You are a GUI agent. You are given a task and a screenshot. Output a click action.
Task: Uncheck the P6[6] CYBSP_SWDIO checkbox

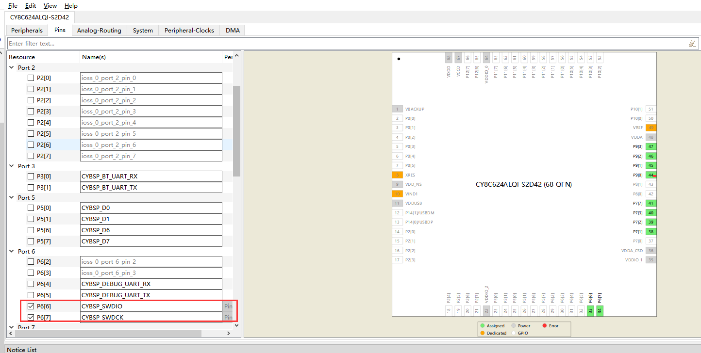click(31, 306)
